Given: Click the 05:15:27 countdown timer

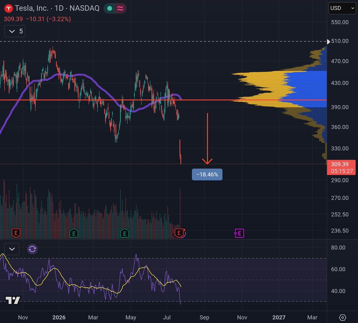Looking at the screenshot, I should (342, 171).
